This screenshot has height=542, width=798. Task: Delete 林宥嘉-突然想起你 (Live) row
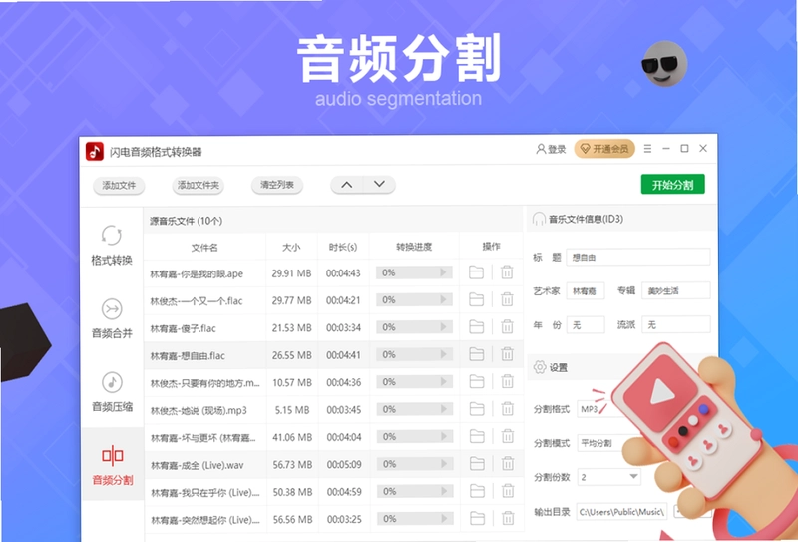[x=507, y=519]
